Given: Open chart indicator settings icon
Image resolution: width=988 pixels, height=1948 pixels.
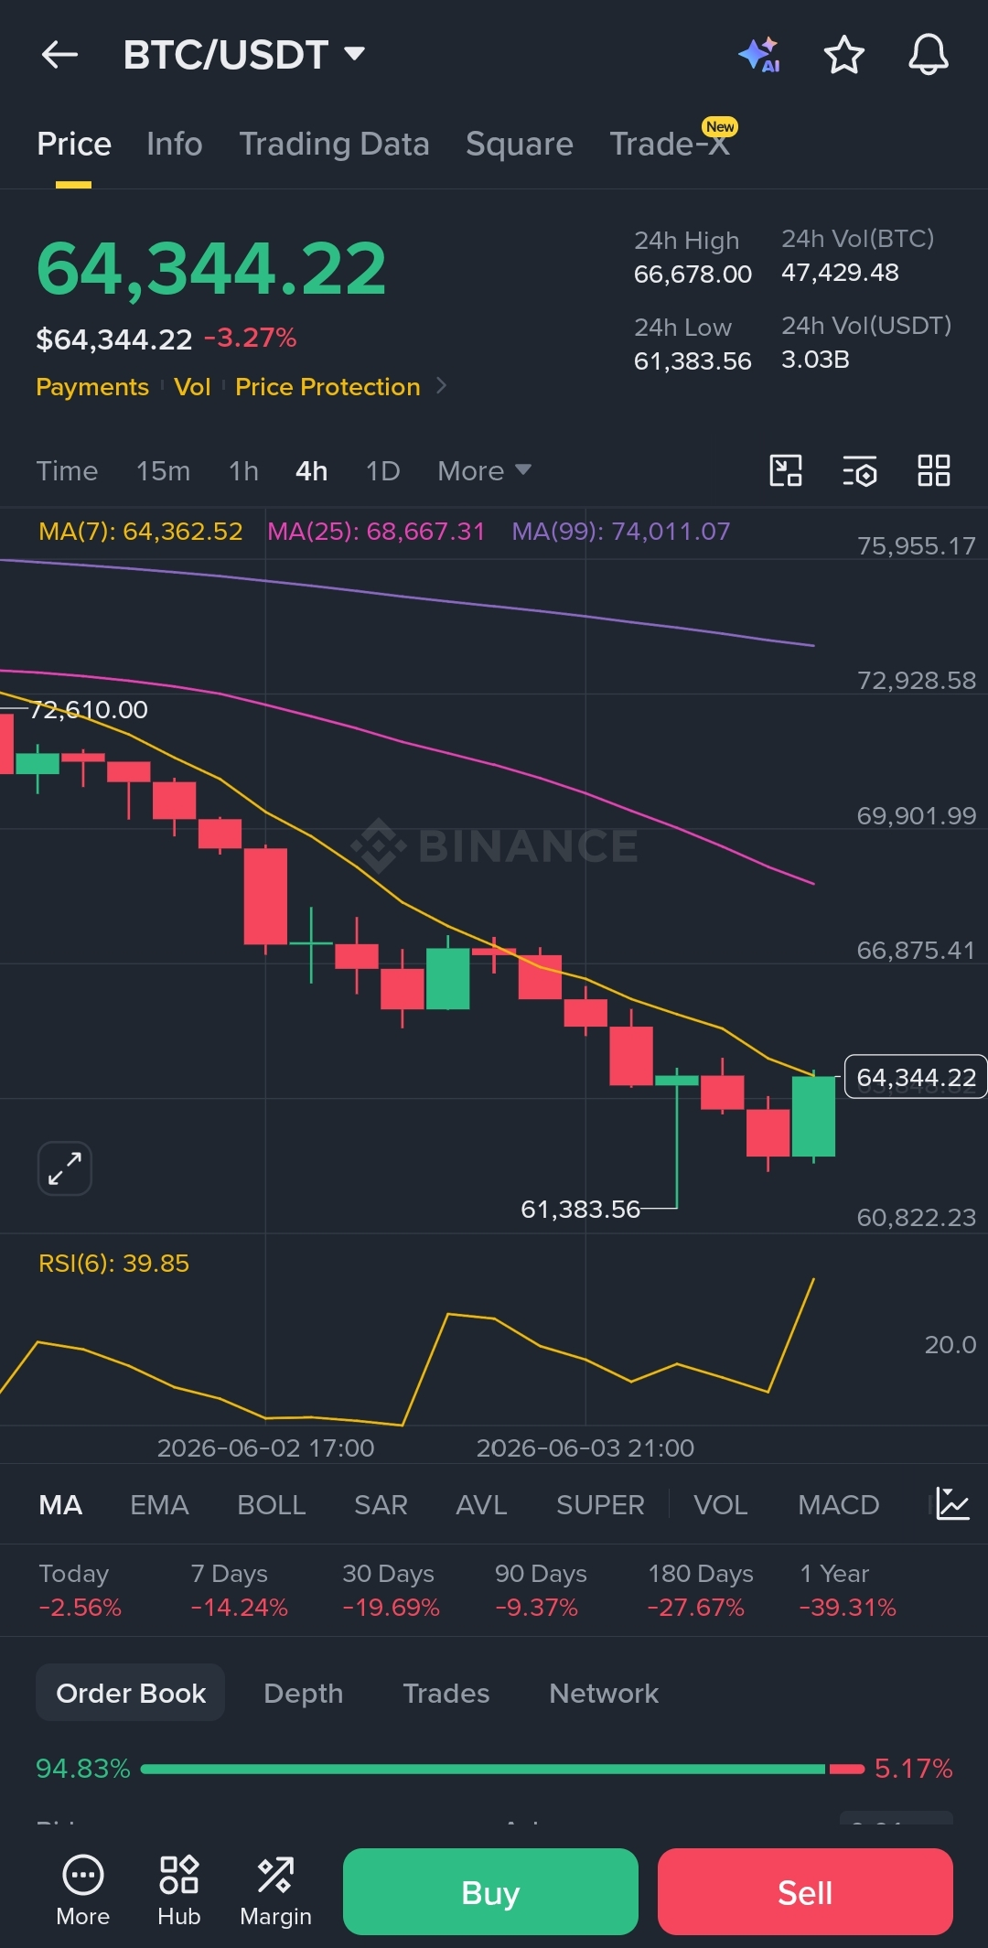Looking at the screenshot, I should pos(860,470).
